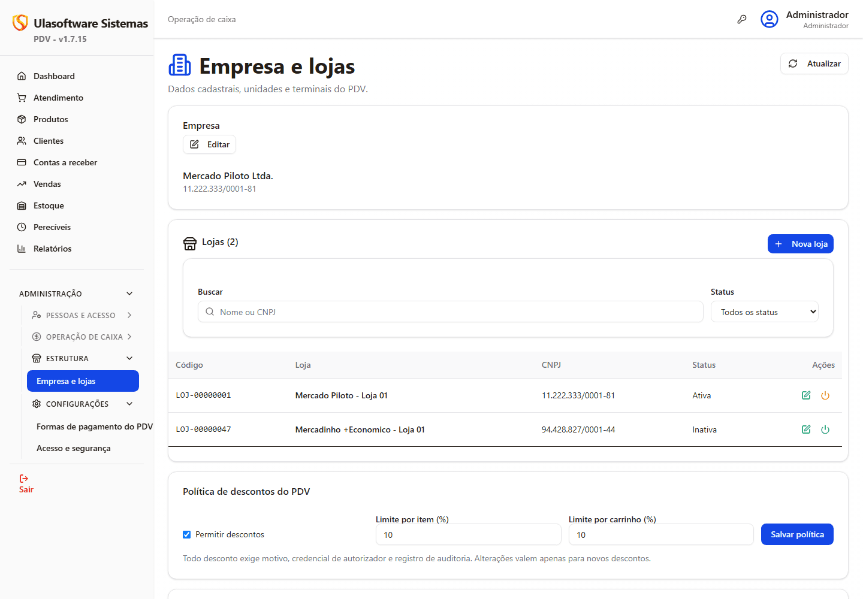Click the Código column header
Screen dimensions: 863x599
pyautogui.click(x=189, y=365)
